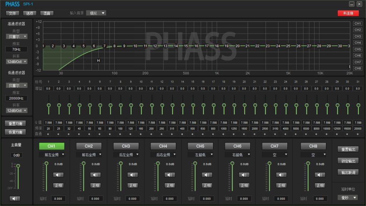Screen dimensions: 366x206
Task: Select EQ node 27 on the graph
Action: [x=309, y=46]
